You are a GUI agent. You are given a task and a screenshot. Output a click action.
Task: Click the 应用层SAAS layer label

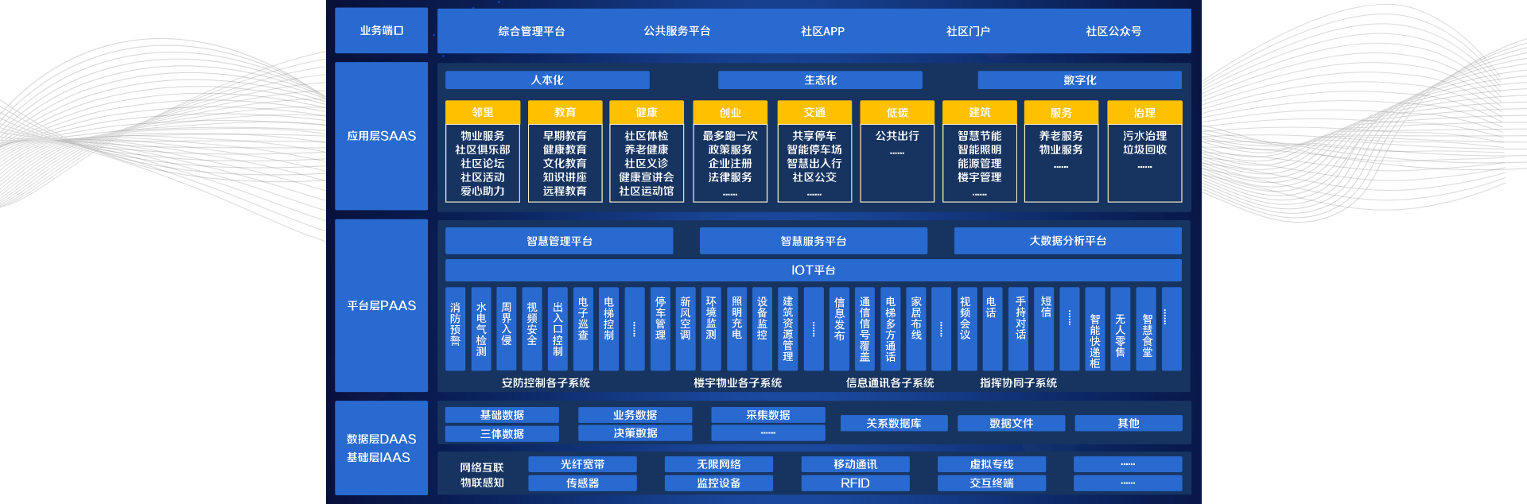[x=382, y=136]
